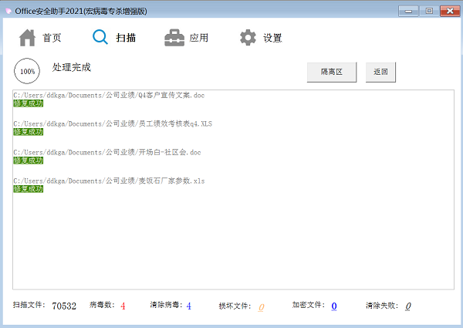Screen dimensions: 463x328
Task: Click the blue cleaned virus count 4
Action: tap(189, 306)
